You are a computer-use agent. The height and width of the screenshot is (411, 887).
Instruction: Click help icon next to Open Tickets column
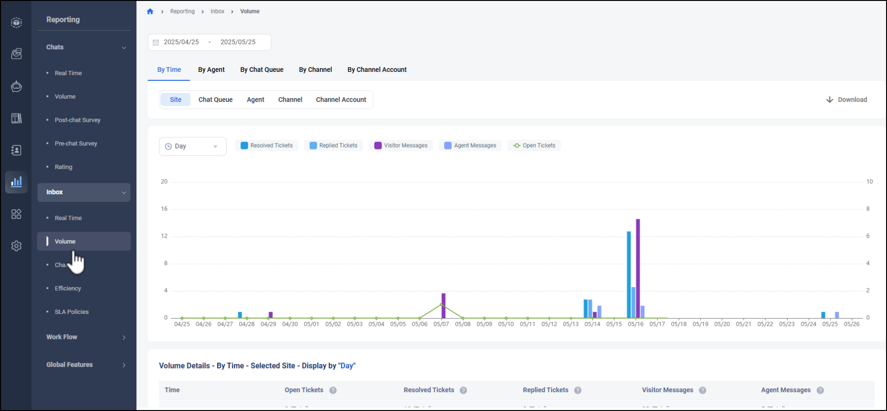(333, 390)
